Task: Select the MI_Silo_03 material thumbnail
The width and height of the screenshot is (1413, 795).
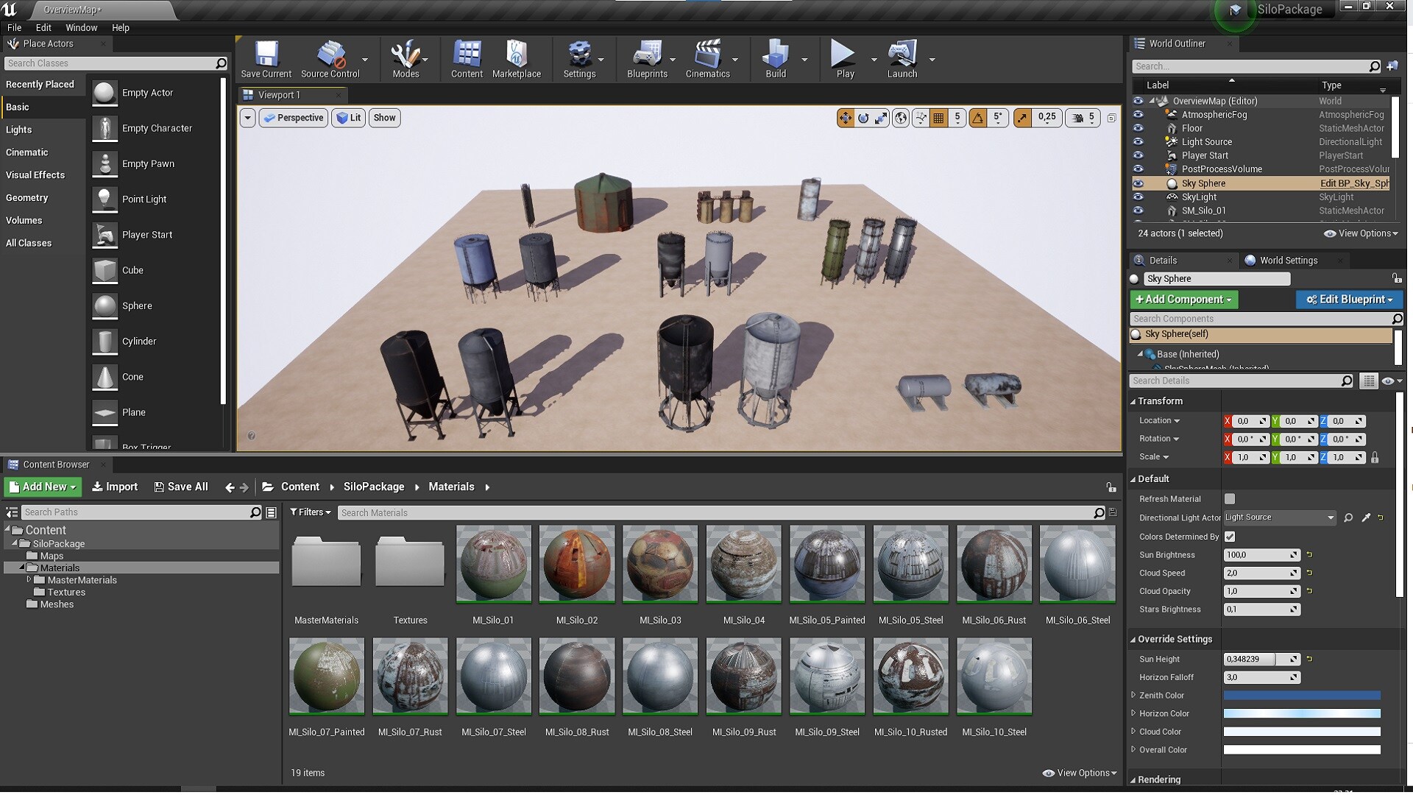Action: (659, 564)
